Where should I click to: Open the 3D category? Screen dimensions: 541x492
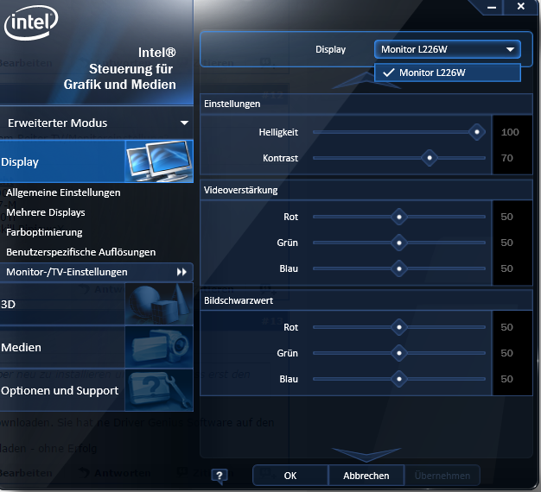point(97,304)
